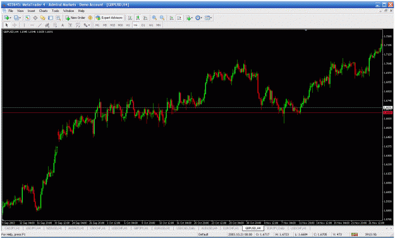Zoom in on the chart
The width and height of the screenshot is (395, 238).
click(x=154, y=18)
